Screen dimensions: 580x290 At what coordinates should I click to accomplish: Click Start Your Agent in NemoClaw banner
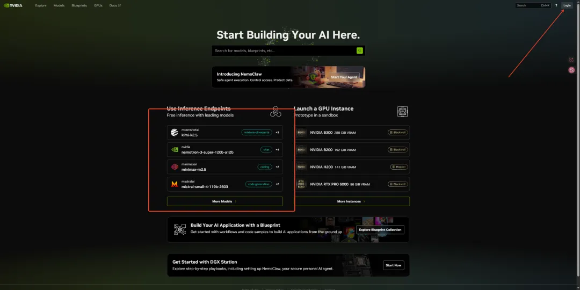344,77
